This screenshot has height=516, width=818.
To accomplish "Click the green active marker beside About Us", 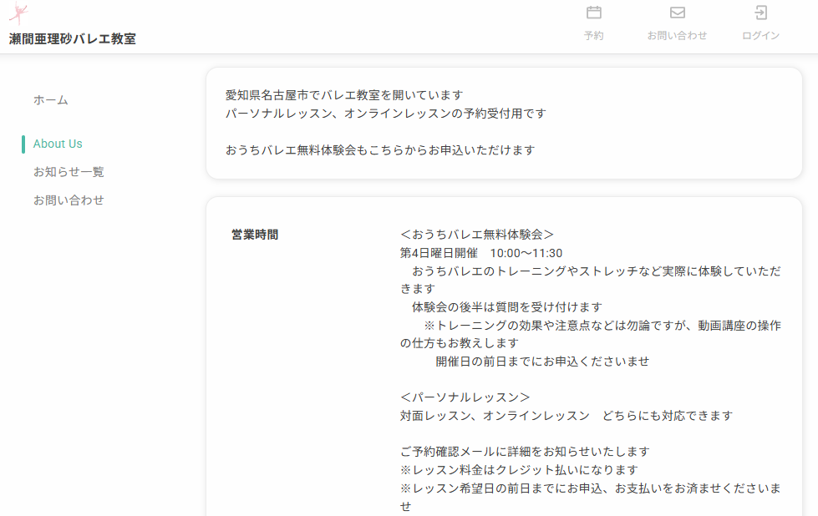I will (x=23, y=144).
